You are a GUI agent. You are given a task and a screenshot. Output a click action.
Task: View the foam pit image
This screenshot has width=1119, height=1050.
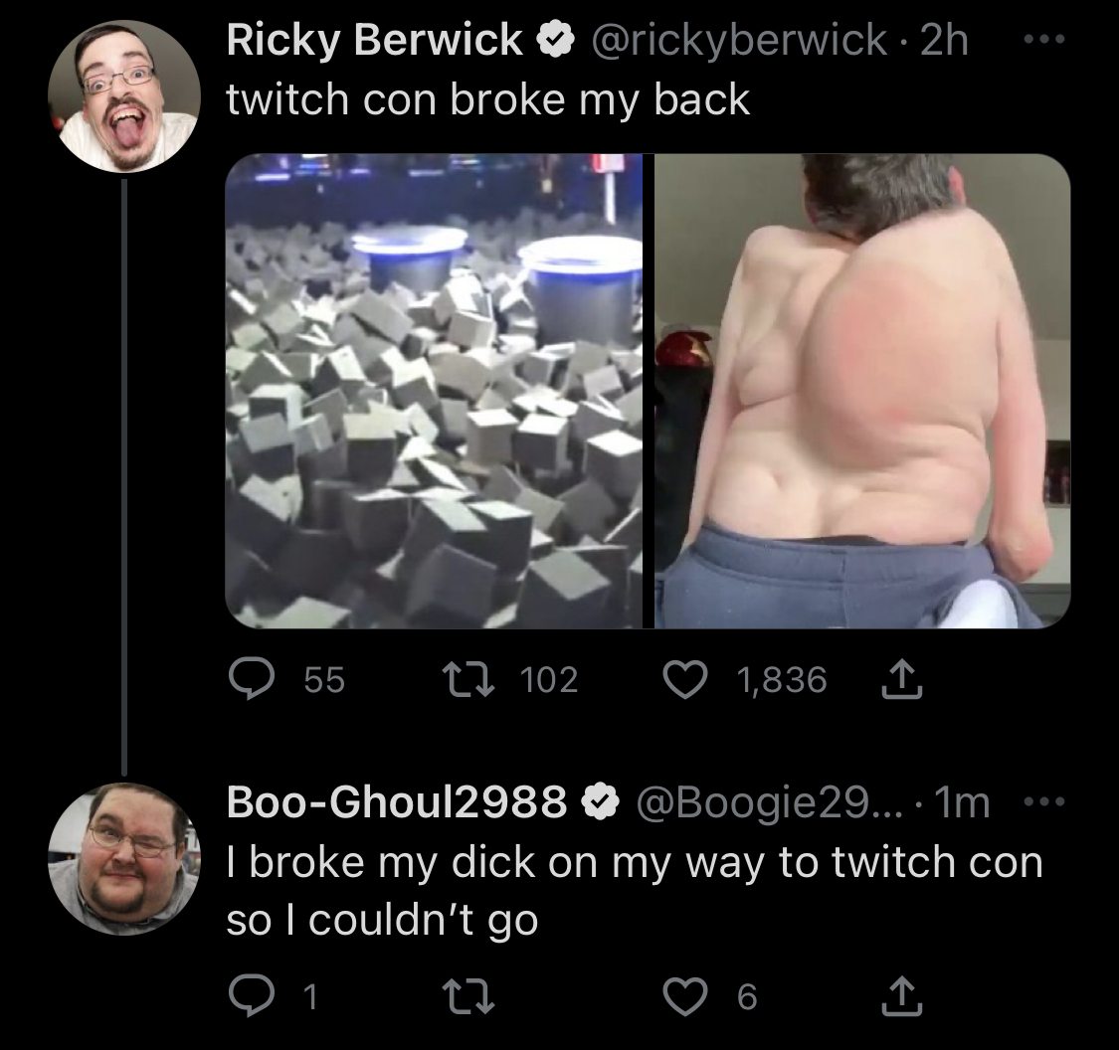click(x=434, y=391)
